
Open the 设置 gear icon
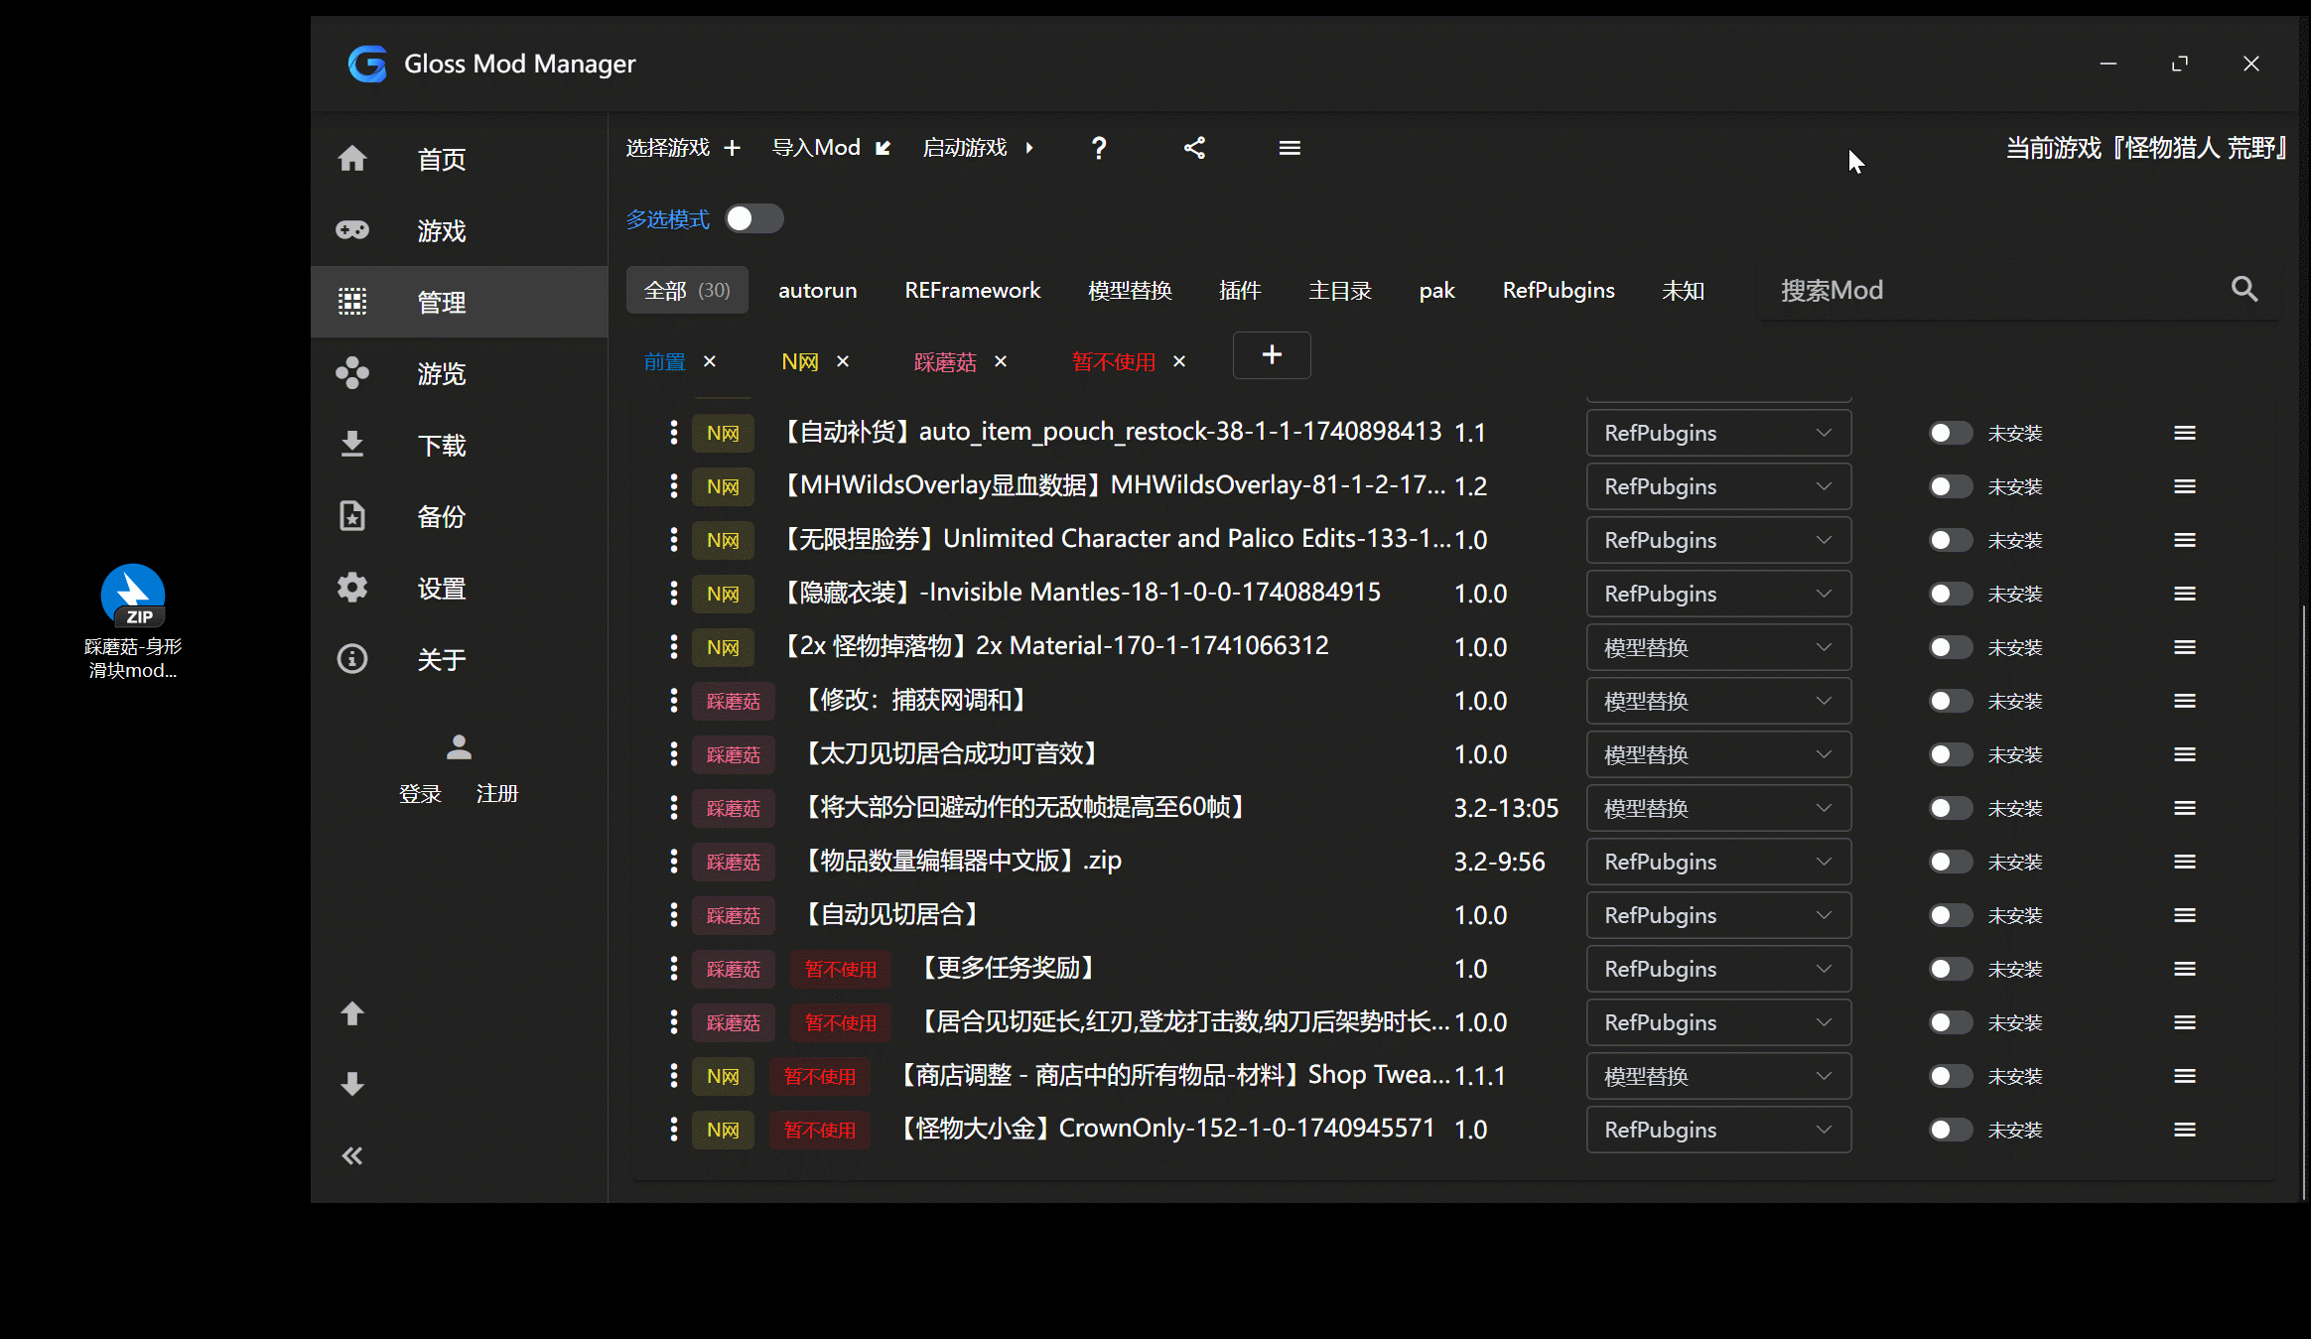(352, 588)
